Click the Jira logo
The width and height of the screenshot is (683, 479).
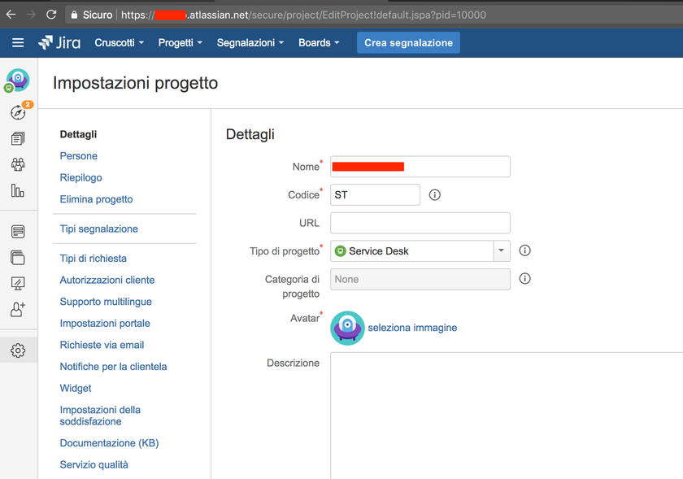click(59, 43)
